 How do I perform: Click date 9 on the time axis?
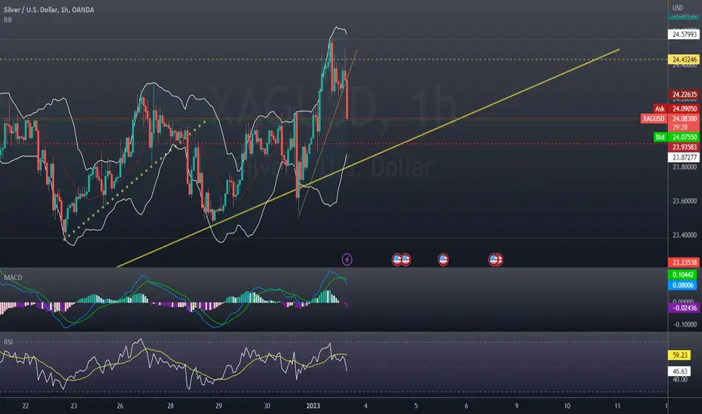pos(517,406)
